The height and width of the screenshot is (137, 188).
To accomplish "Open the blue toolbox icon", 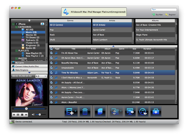I will coord(156,112).
